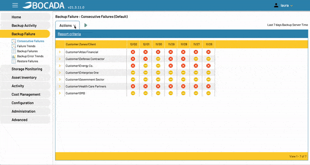Click Atlas Financial failure icon for 11/26
The width and height of the screenshot is (310, 165).
(208, 52)
